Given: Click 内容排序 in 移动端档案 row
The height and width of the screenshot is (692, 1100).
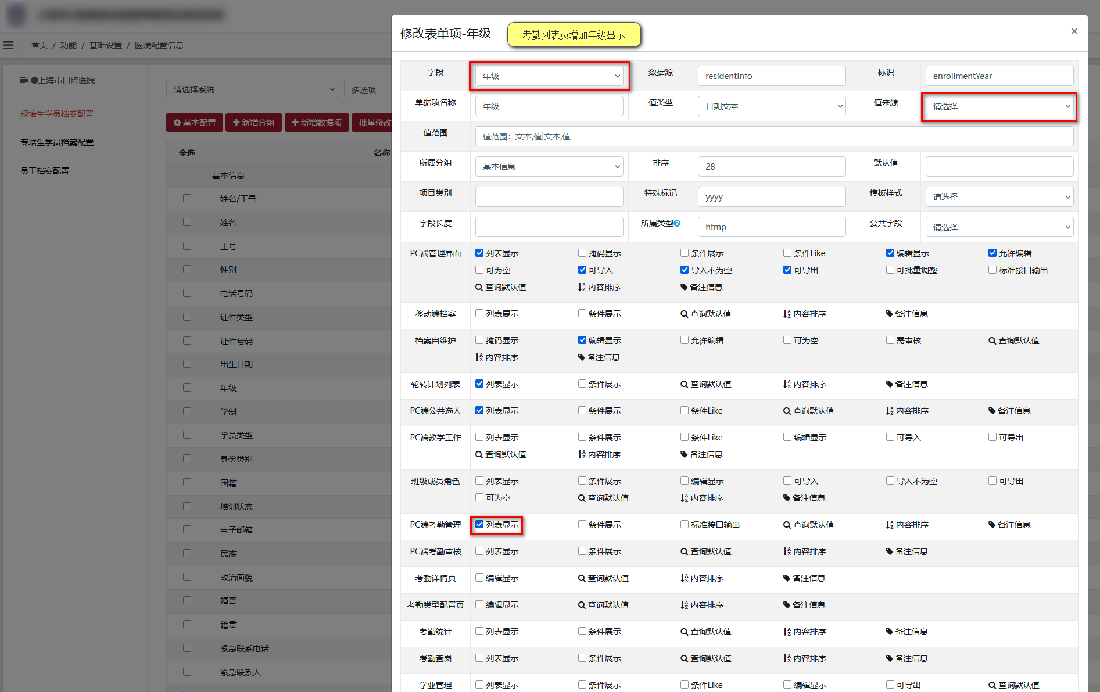Looking at the screenshot, I should coord(805,314).
